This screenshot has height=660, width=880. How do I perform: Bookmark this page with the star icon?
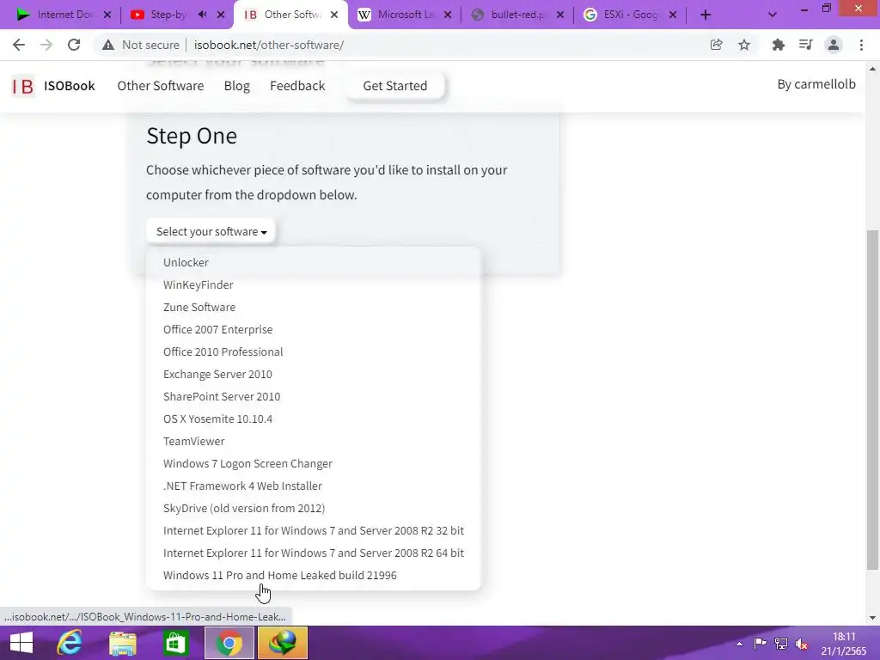point(744,45)
